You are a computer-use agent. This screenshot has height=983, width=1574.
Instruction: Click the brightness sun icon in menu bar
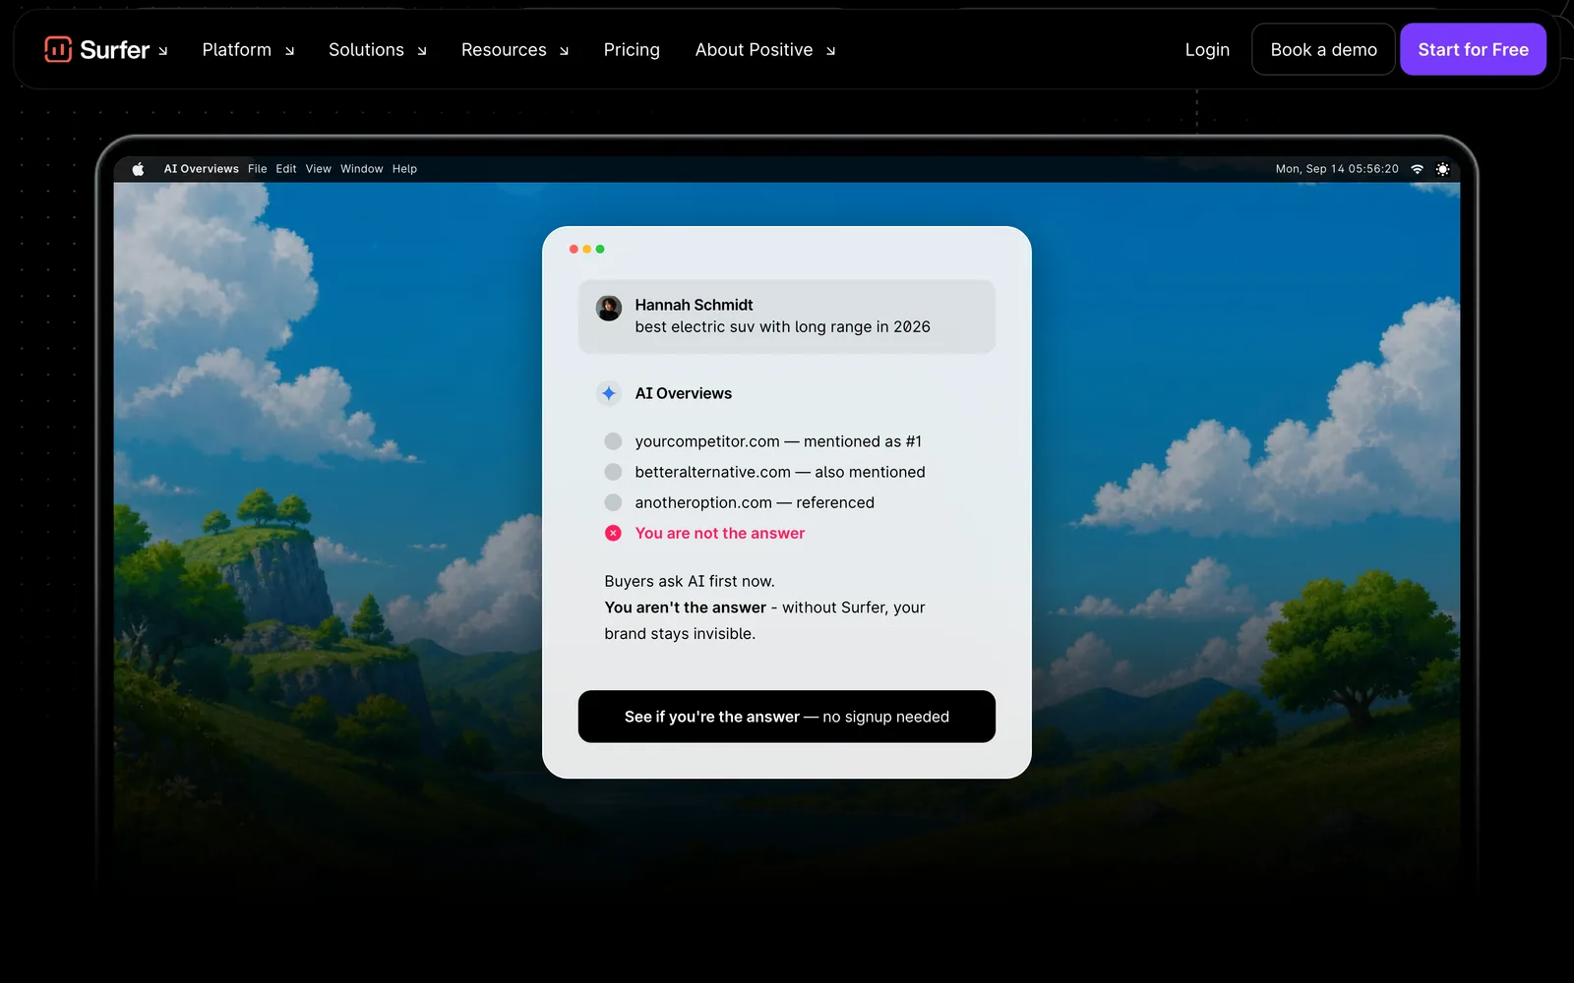pos(1442,169)
